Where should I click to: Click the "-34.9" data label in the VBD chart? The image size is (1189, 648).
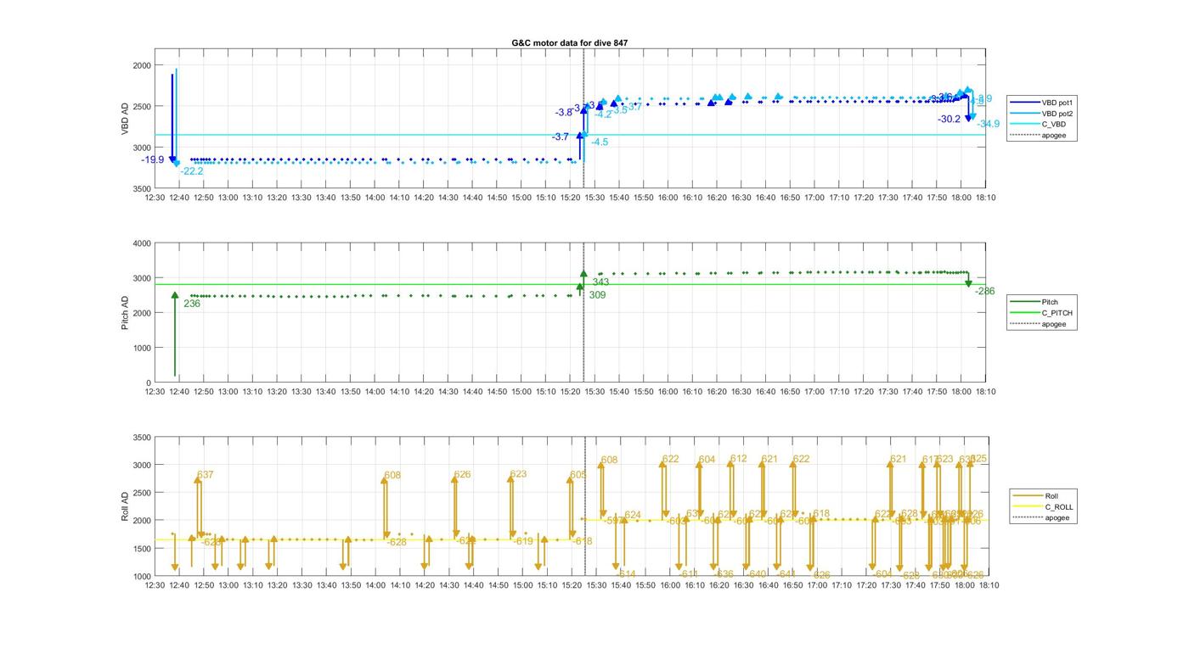pos(989,125)
